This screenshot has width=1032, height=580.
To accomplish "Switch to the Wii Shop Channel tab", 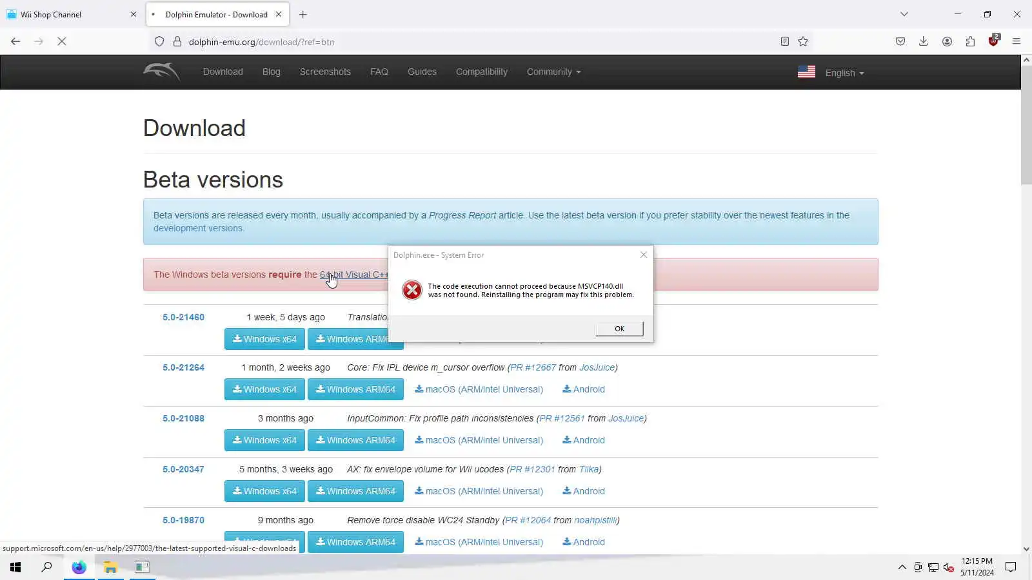I will coord(71,14).
